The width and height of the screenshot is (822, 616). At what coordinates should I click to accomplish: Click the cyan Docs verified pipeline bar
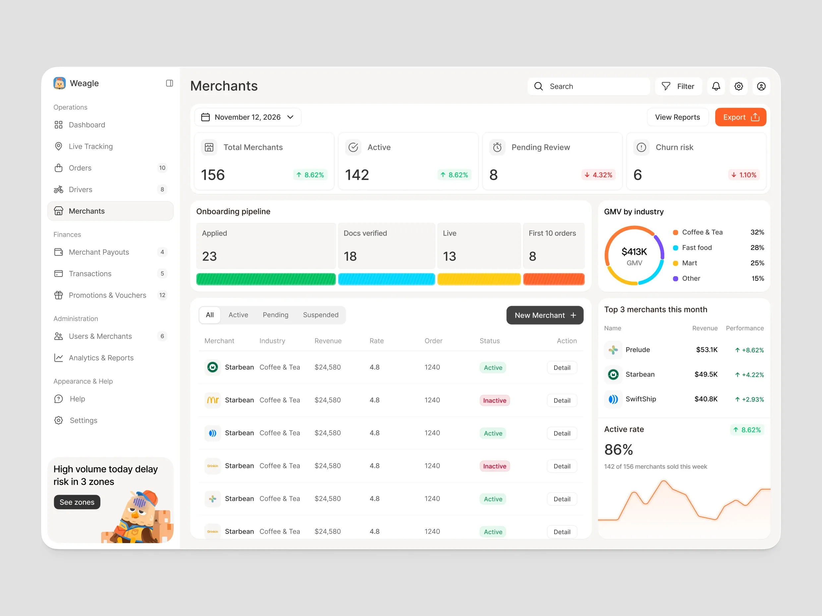click(386, 279)
